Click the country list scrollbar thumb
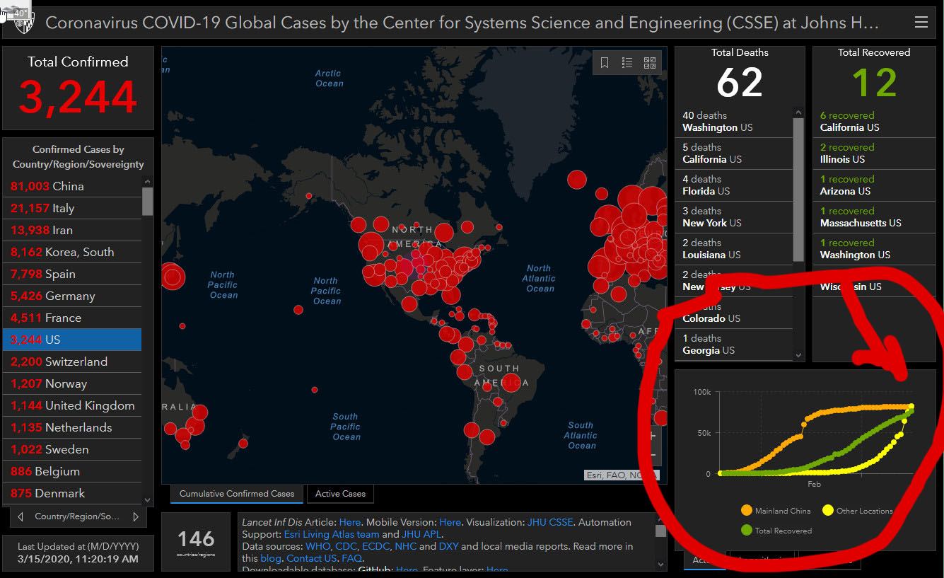Screen dimensions: 944x578 (x=147, y=201)
